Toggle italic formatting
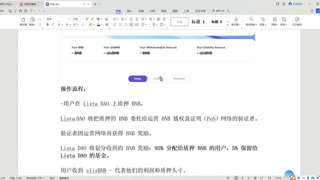Image resolution: width=320 pixels, height=180 pixels. (53, 24)
